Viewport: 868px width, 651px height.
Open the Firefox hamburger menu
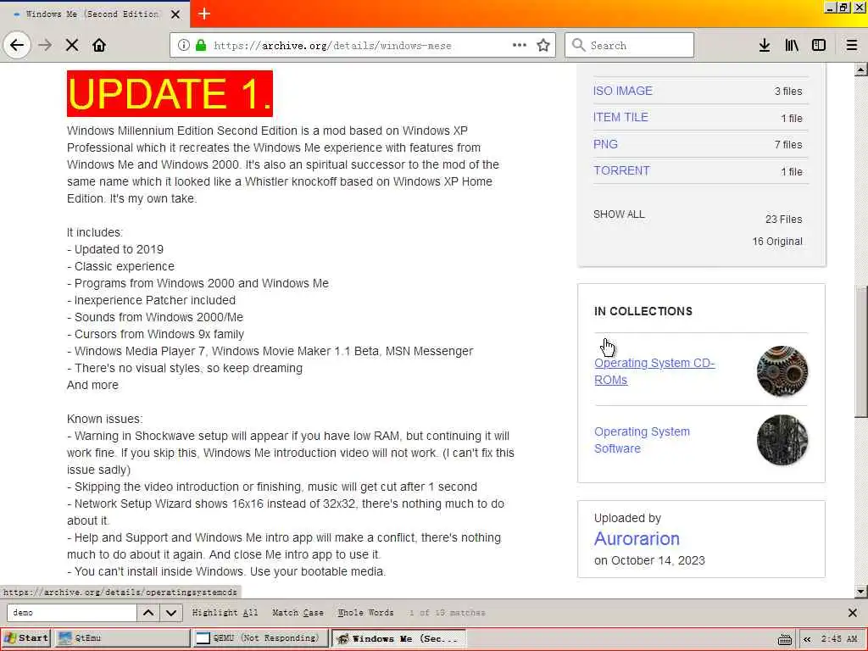click(x=852, y=45)
